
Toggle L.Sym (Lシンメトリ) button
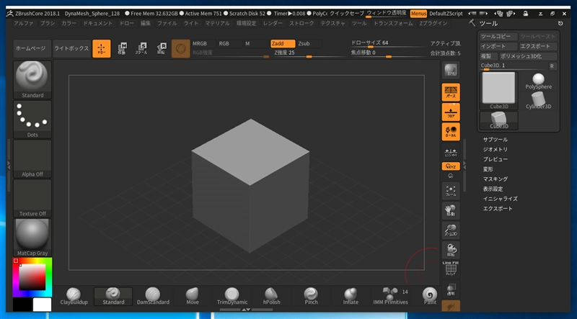click(x=451, y=151)
